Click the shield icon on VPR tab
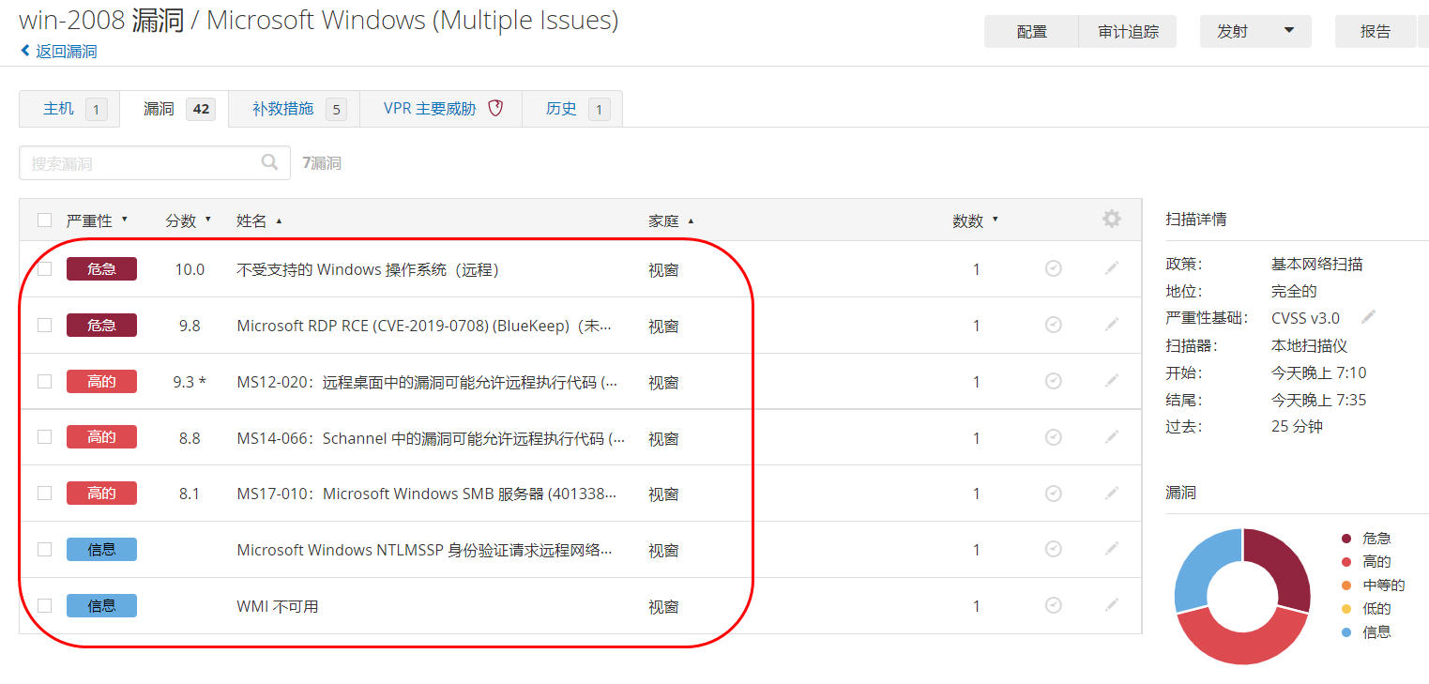 tap(496, 108)
